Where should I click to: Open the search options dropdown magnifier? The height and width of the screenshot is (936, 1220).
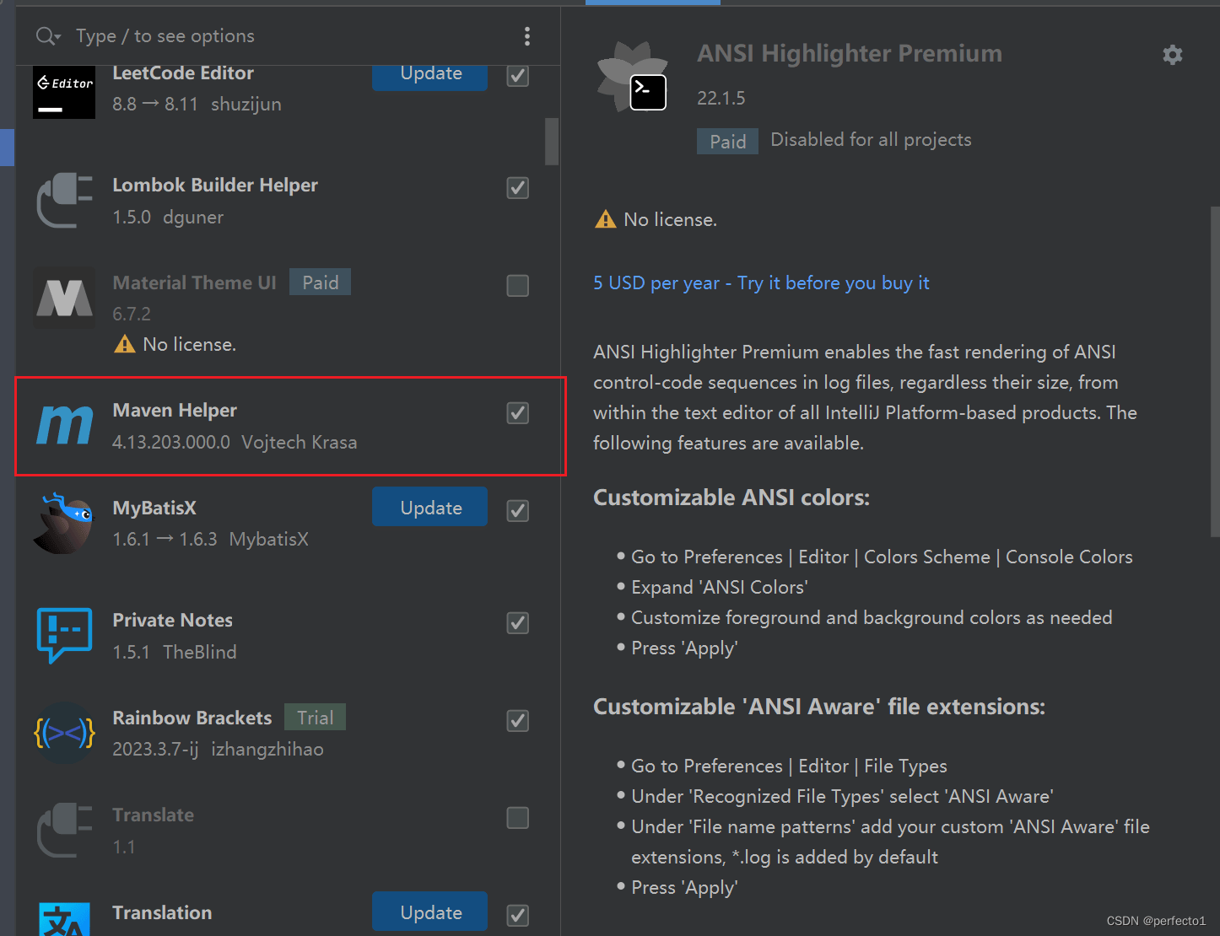coord(47,36)
